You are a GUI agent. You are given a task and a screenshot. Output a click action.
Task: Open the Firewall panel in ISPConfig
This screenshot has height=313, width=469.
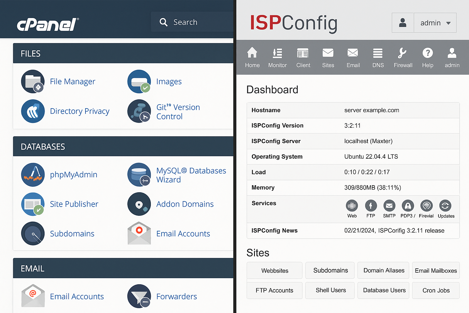(403, 57)
